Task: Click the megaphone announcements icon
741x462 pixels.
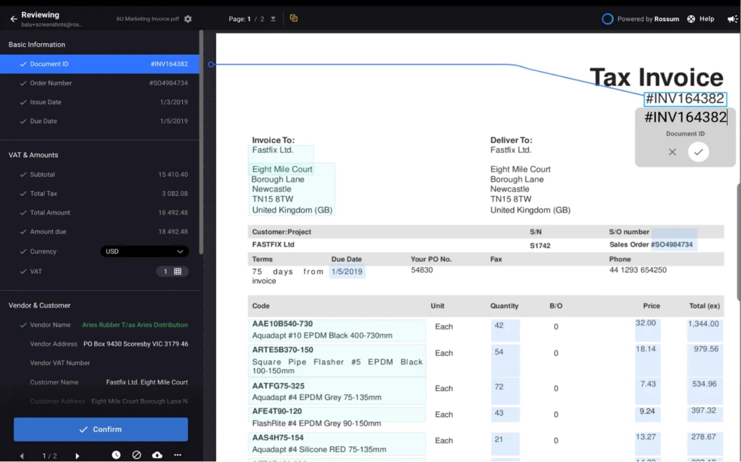Action: pyautogui.click(x=732, y=19)
